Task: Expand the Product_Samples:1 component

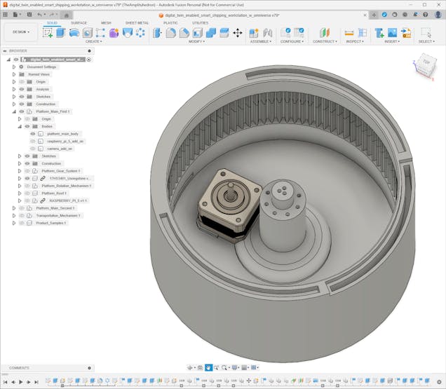Action: 13,223
